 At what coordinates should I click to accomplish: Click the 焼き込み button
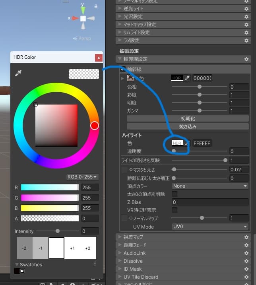pos(188,126)
